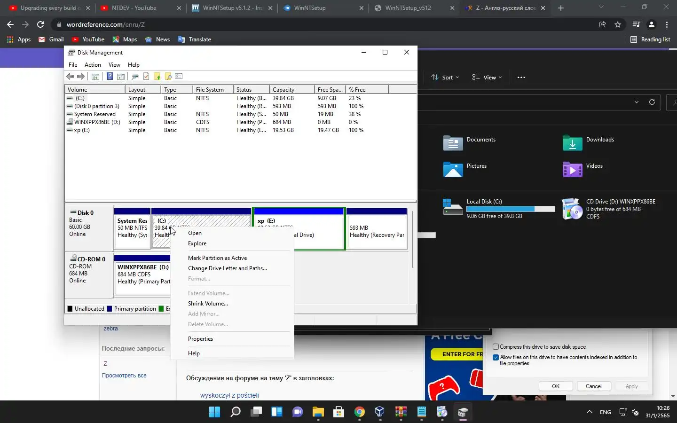
Task: Open Gmail bookmark
Action: (x=51, y=39)
